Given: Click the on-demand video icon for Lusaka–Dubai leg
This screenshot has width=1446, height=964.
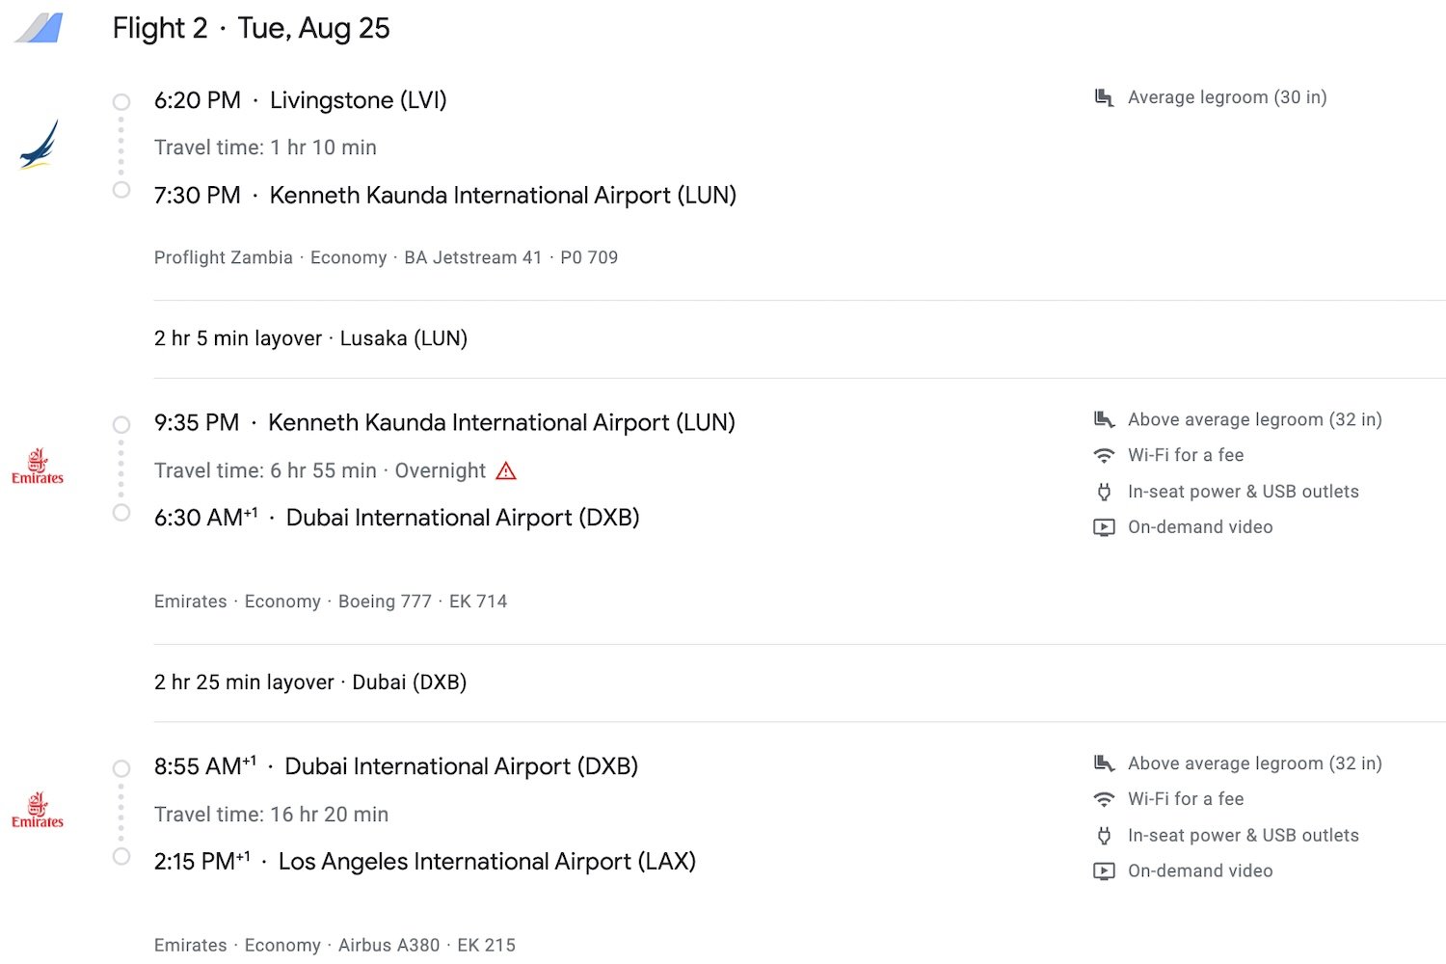Looking at the screenshot, I should [1104, 527].
